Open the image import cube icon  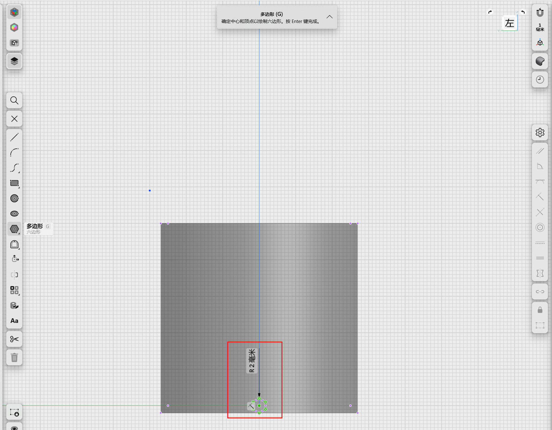click(14, 43)
